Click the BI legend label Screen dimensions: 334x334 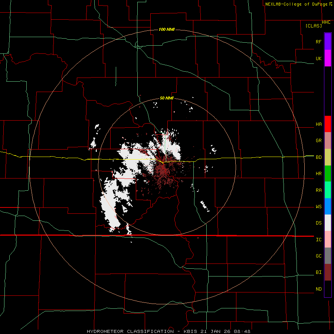(x=319, y=272)
